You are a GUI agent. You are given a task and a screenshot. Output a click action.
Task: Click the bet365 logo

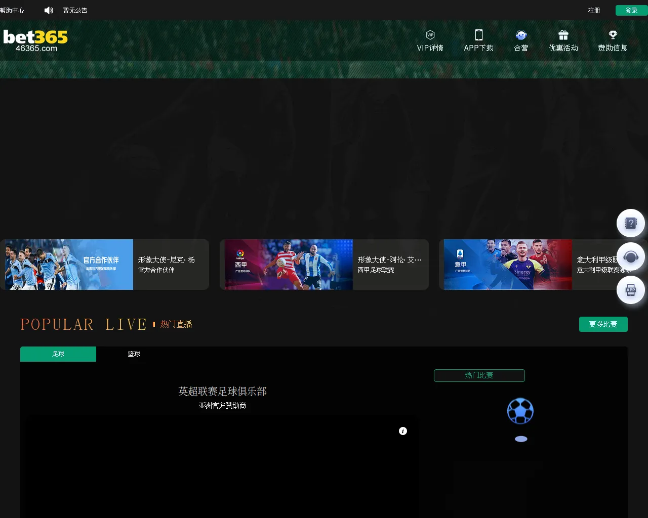click(x=35, y=40)
